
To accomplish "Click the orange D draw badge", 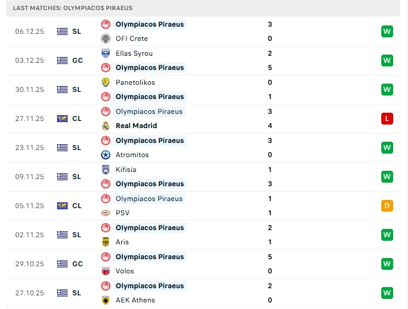I will pos(387,206).
